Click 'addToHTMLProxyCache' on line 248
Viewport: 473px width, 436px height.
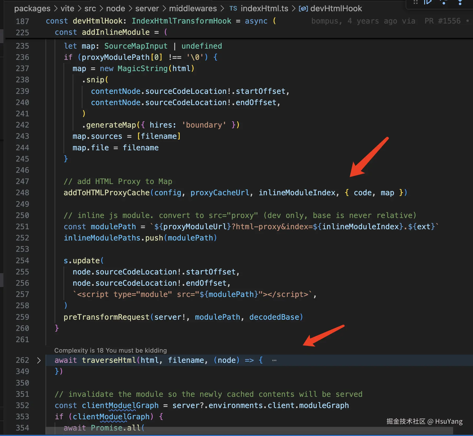click(107, 193)
